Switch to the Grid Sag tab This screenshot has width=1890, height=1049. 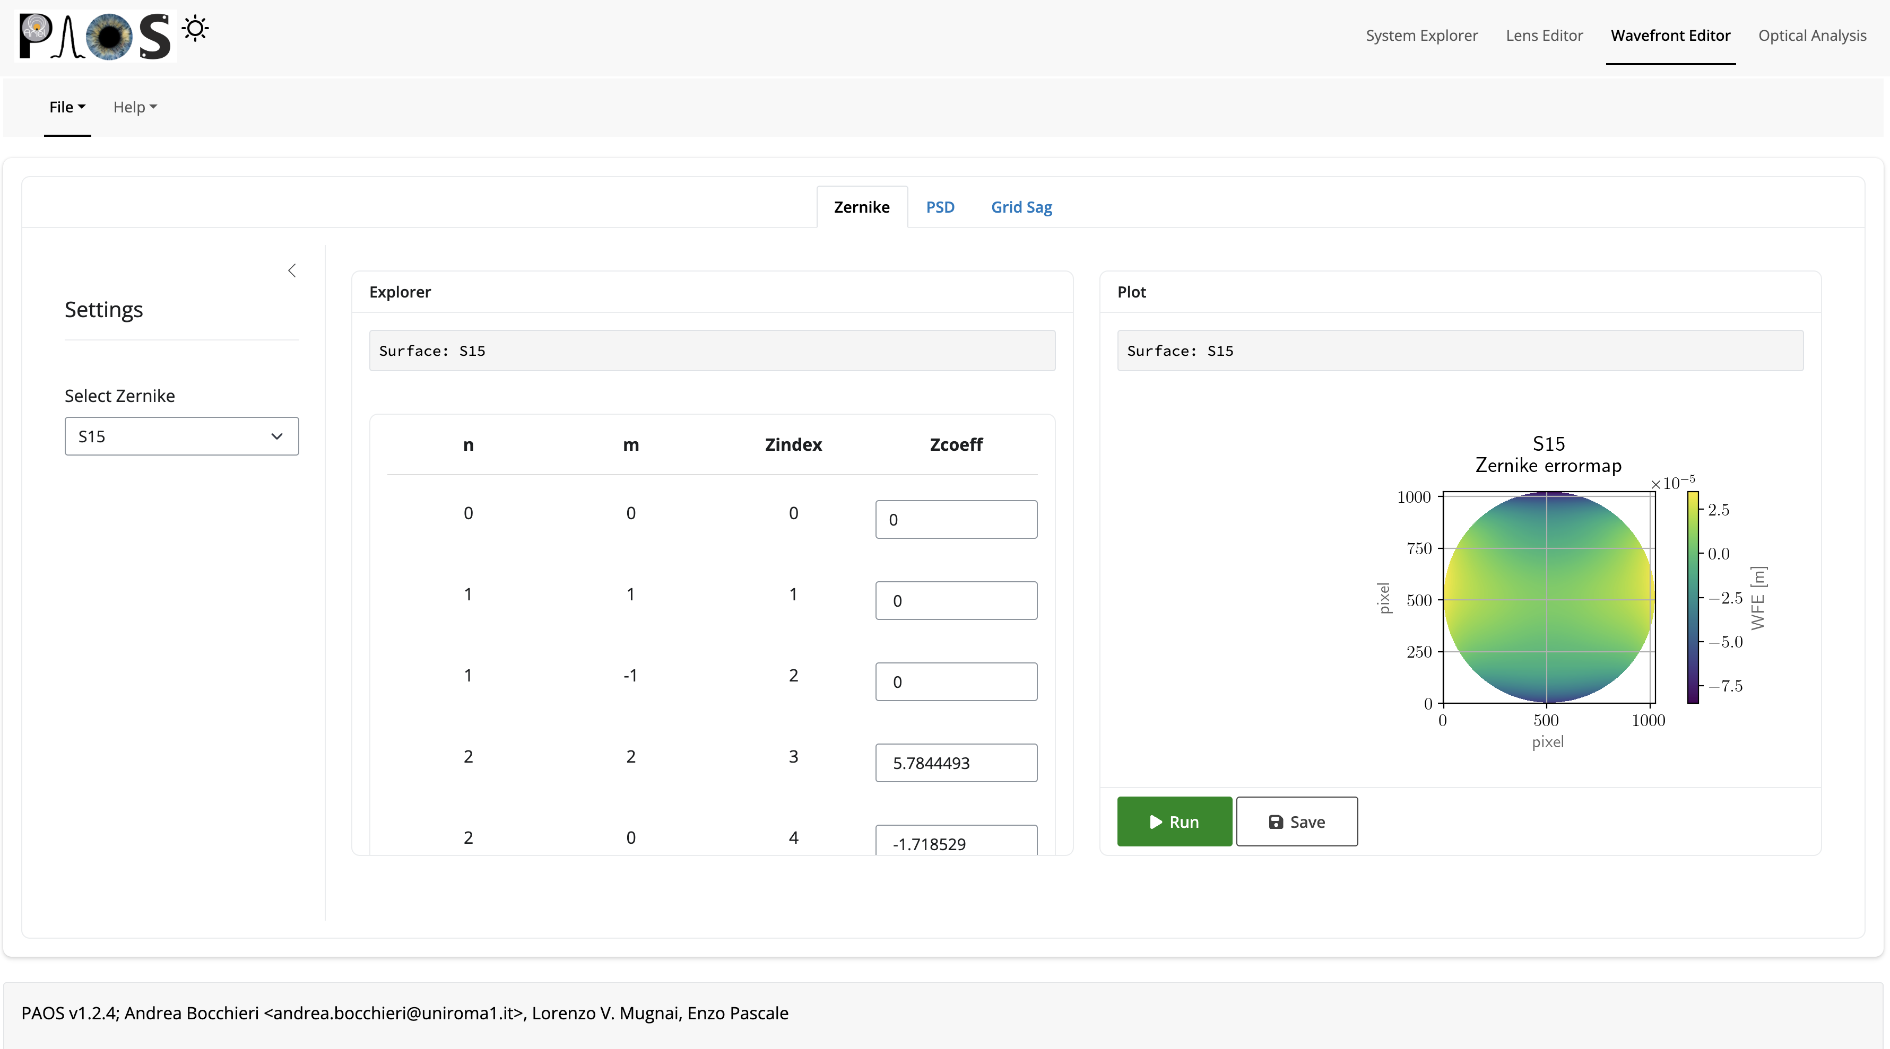click(1021, 207)
